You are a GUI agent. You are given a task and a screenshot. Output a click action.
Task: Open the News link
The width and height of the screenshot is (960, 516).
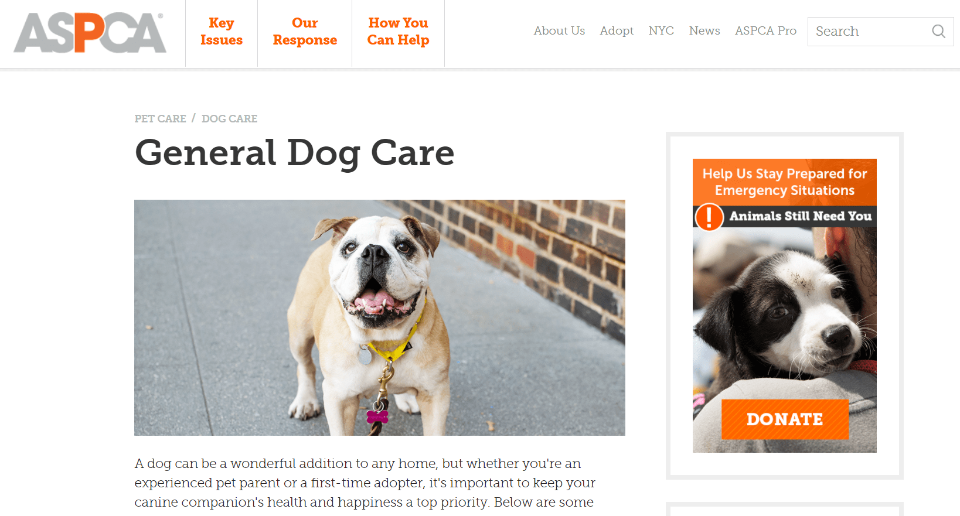click(704, 30)
